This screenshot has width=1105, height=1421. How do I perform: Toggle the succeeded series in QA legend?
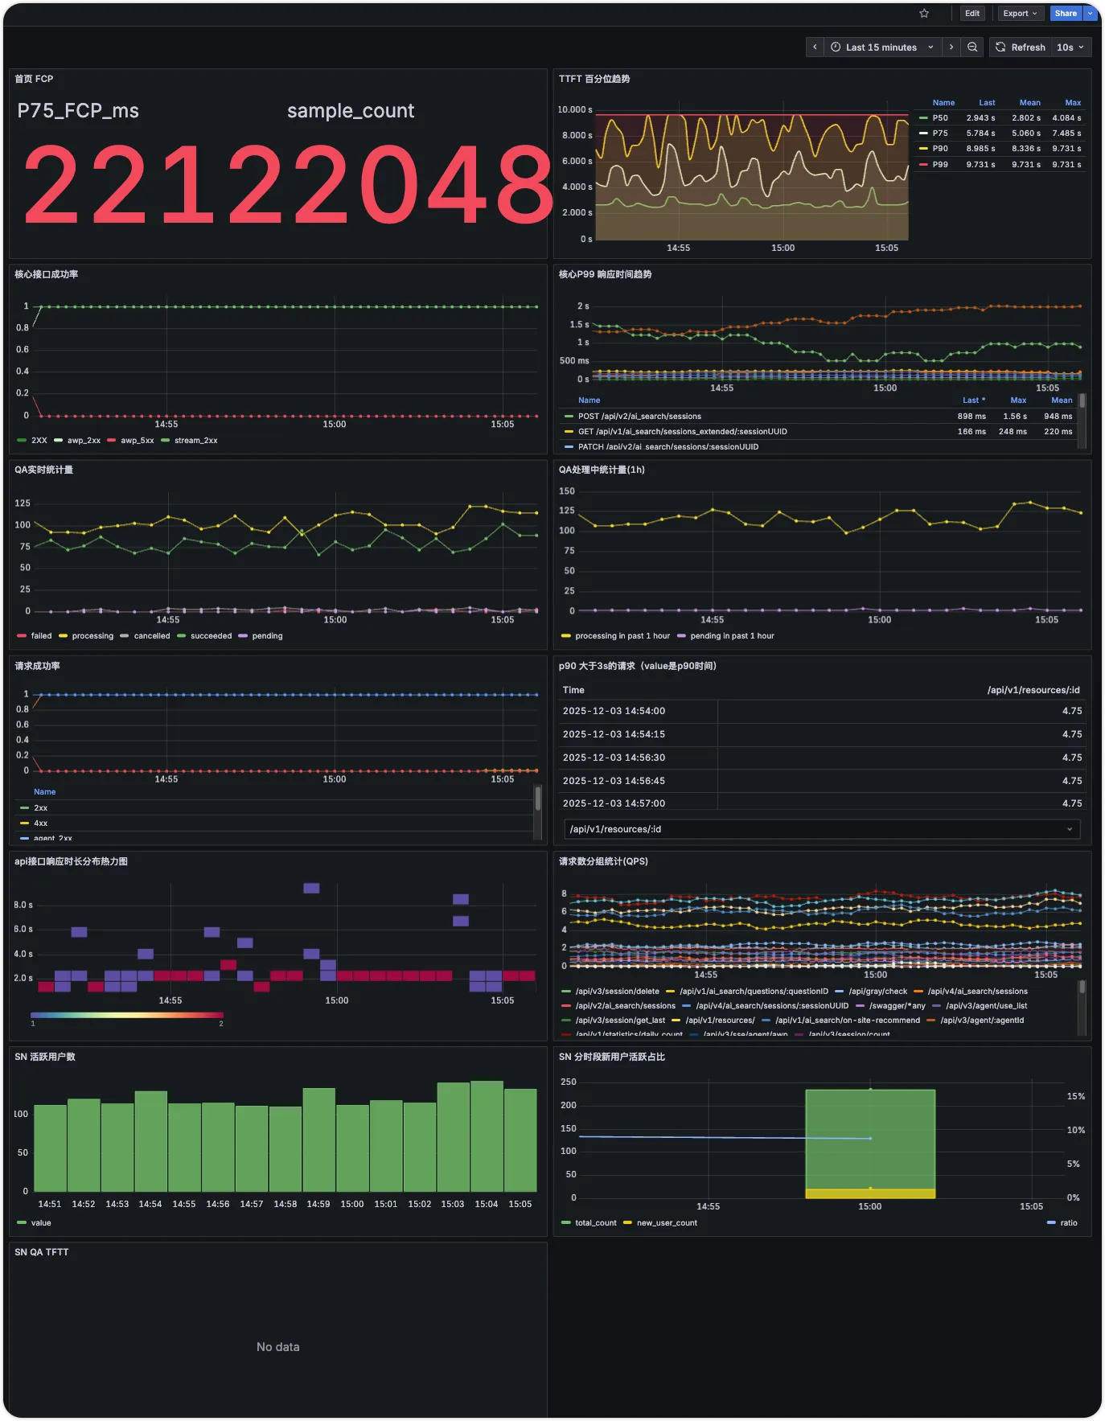(204, 636)
